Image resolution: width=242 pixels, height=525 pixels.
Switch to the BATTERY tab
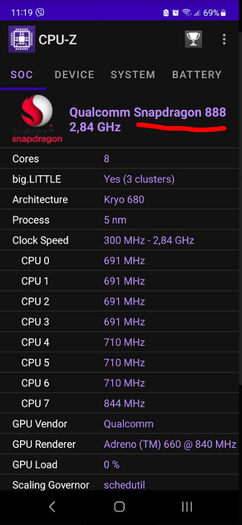(x=197, y=75)
